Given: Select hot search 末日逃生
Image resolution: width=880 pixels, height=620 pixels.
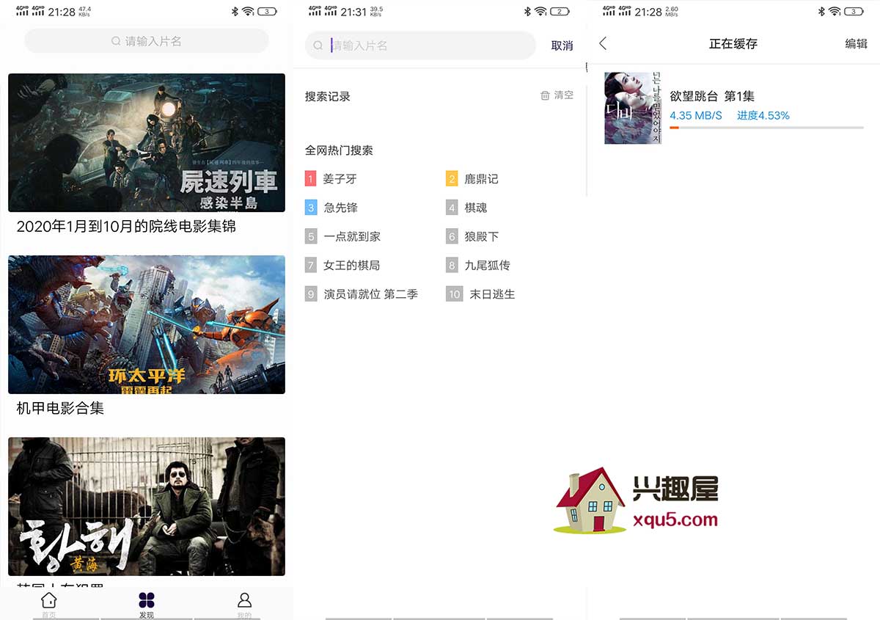Looking at the screenshot, I should [492, 294].
